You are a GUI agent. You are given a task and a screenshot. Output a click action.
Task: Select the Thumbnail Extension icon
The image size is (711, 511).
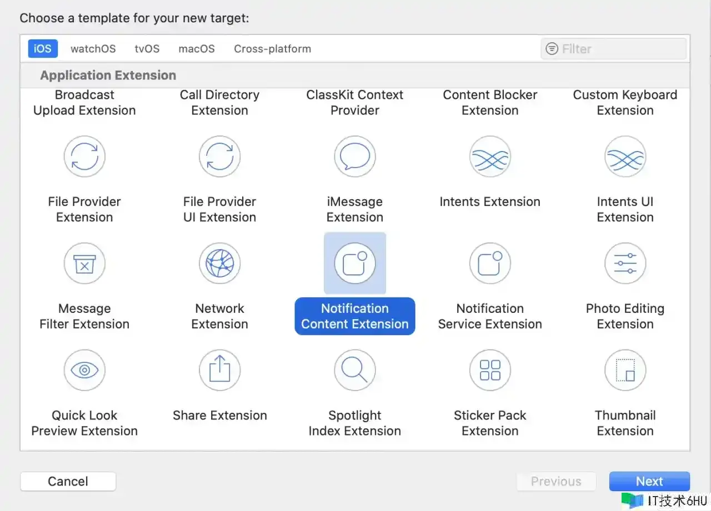tap(625, 370)
